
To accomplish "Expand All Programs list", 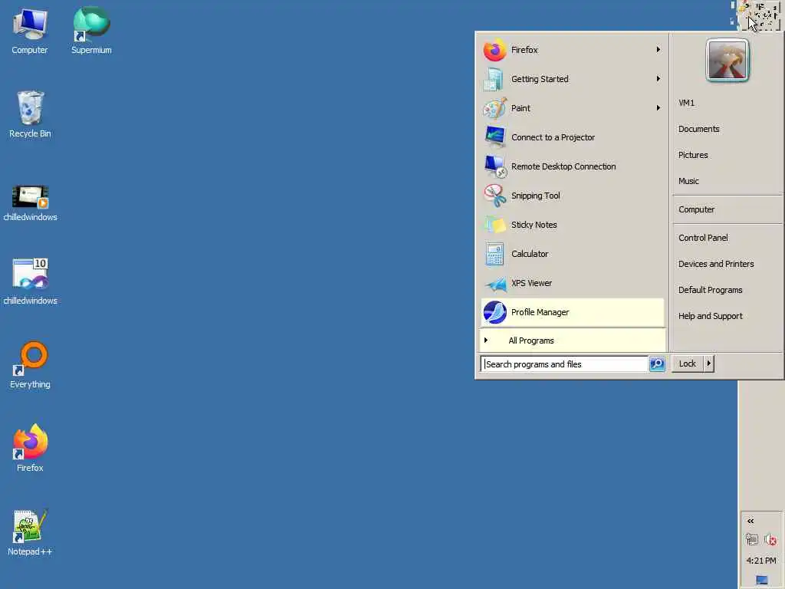I will point(572,341).
